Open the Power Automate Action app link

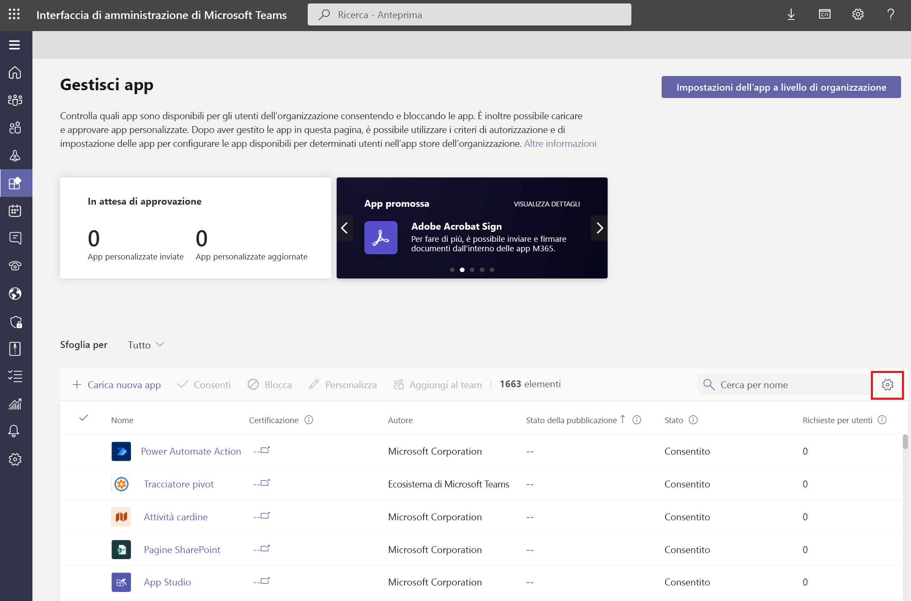[191, 451]
